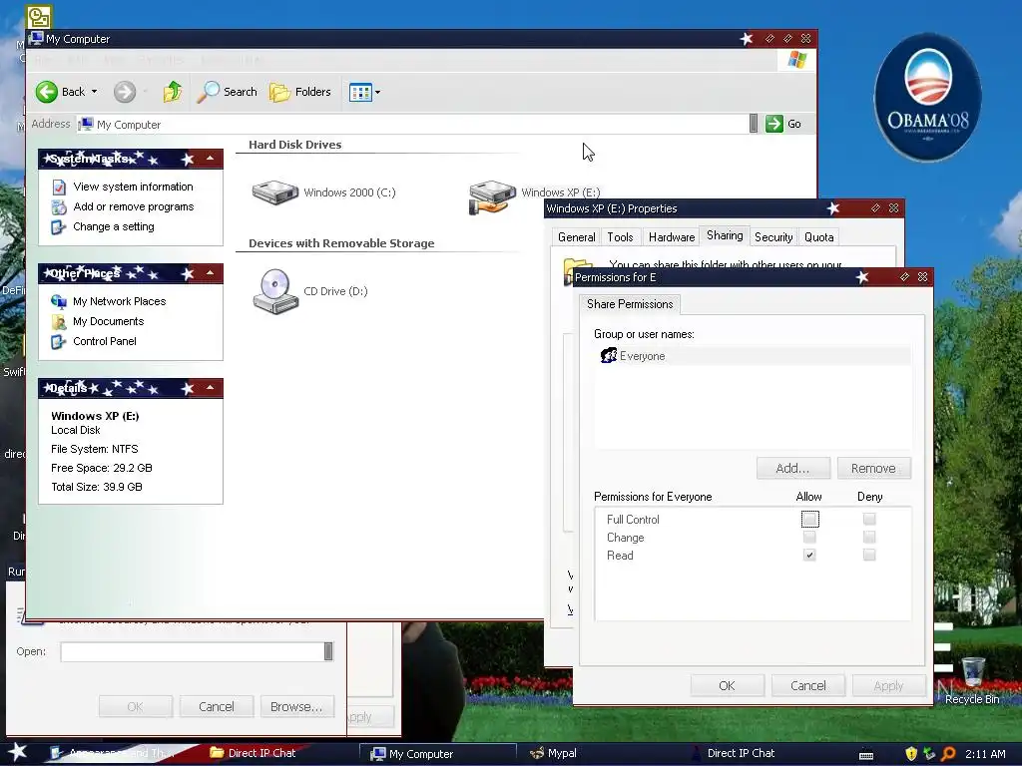Switch to Direct IP Chat folder taskbar button
Viewport: 1022px width, 766px height.
coord(253,753)
